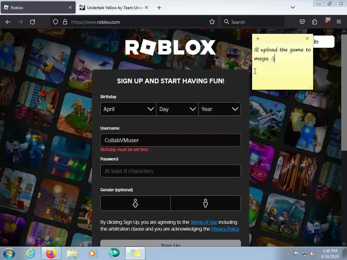347x260 pixels.
Task: Select the male gender icon button
Action: click(206, 203)
